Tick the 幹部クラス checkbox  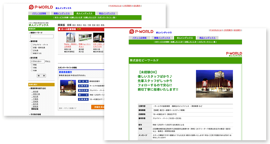[x=32, y=53]
